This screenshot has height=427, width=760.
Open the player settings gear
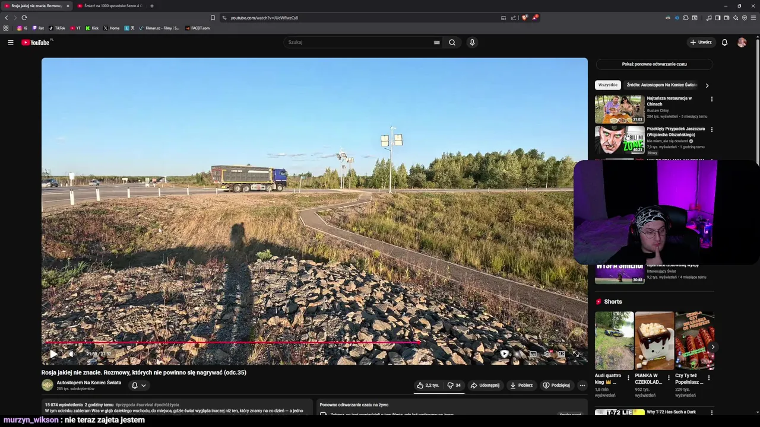pyautogui.click(x=547, y=354)
